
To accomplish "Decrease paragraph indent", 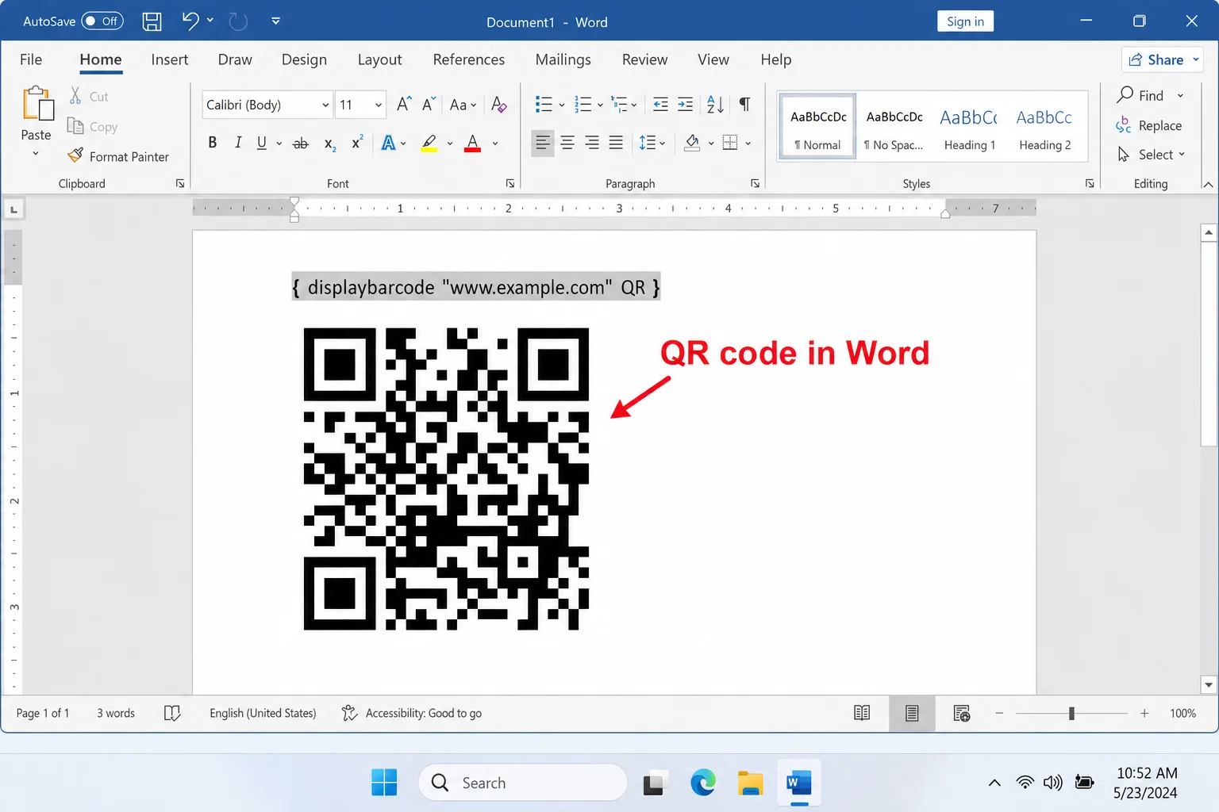I will tap(660, 104).
